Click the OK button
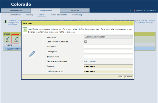 (x=121, y=77)
